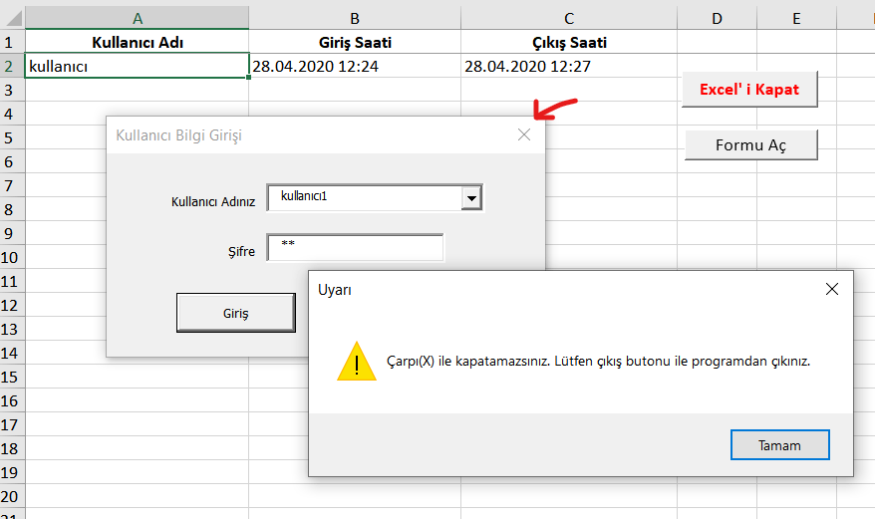Close the Uyarı warning dialog

832,290
